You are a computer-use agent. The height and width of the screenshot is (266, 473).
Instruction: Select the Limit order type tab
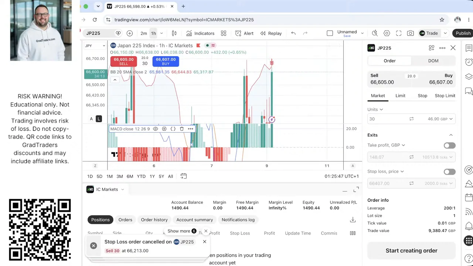(x=400, y=96)
